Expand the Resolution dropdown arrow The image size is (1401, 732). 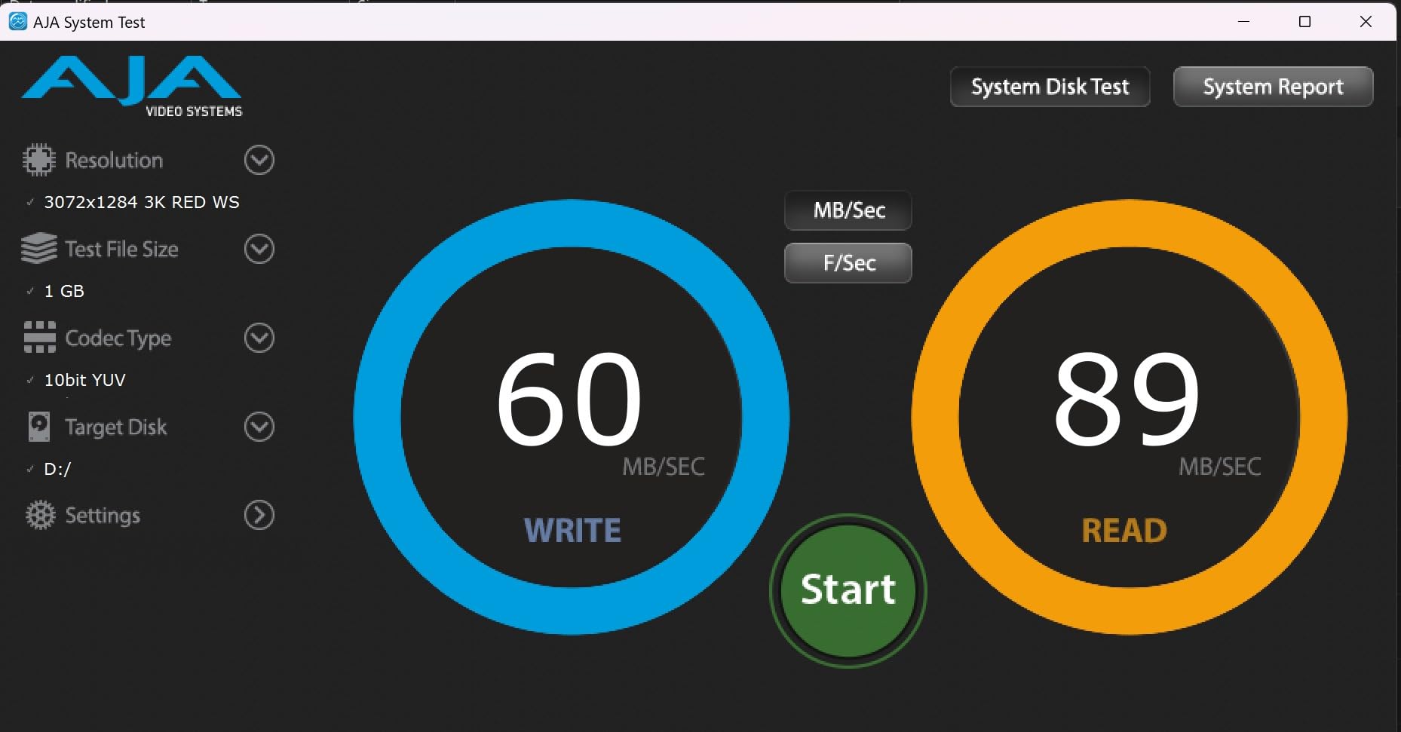(259, 160)
